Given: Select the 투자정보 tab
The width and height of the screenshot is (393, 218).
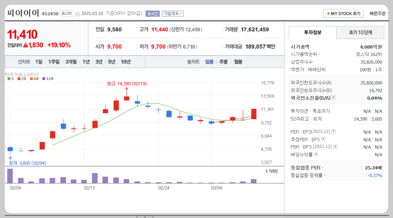Looking at the screenshot, I should (312, 32).
